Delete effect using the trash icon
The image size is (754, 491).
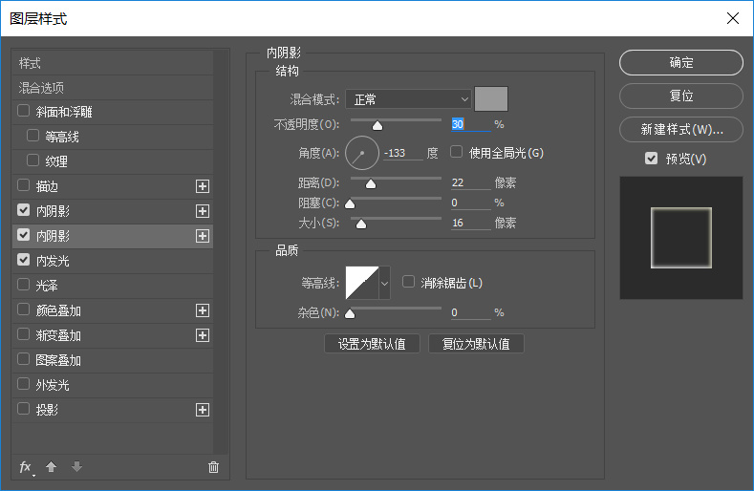pos(213,467)
